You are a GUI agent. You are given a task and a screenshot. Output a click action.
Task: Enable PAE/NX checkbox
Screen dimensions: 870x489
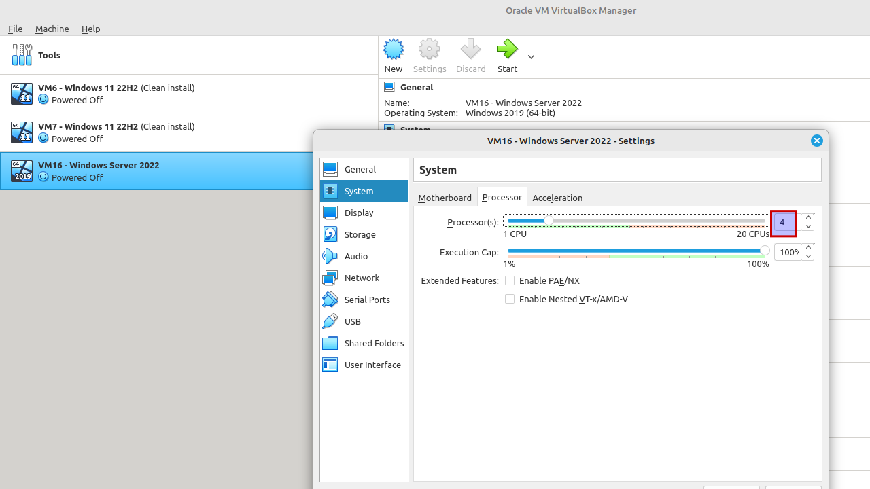(510, 280)
